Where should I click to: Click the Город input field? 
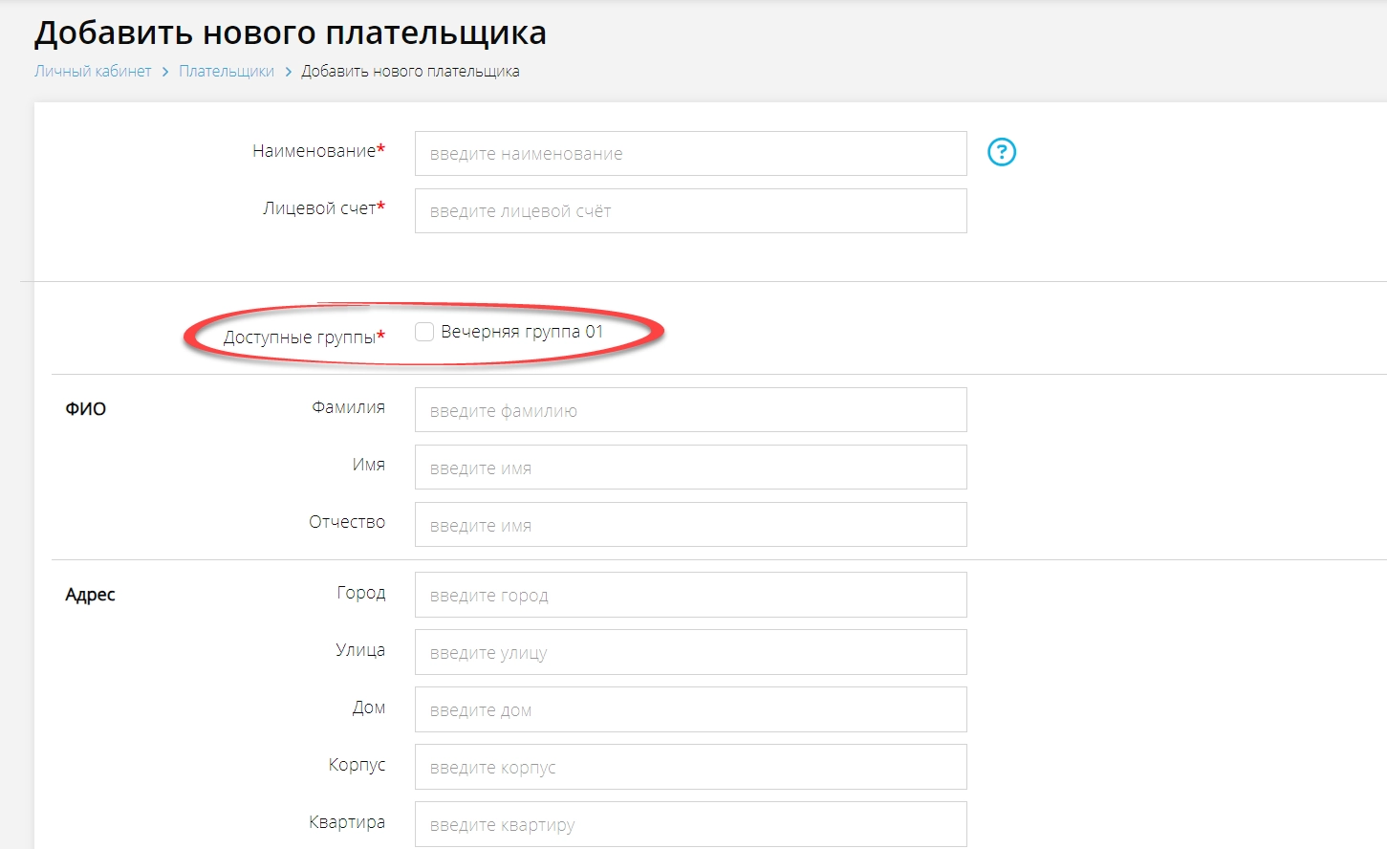690,595
